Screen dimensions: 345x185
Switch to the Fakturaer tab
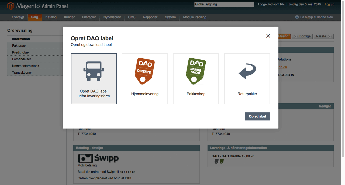19,46
